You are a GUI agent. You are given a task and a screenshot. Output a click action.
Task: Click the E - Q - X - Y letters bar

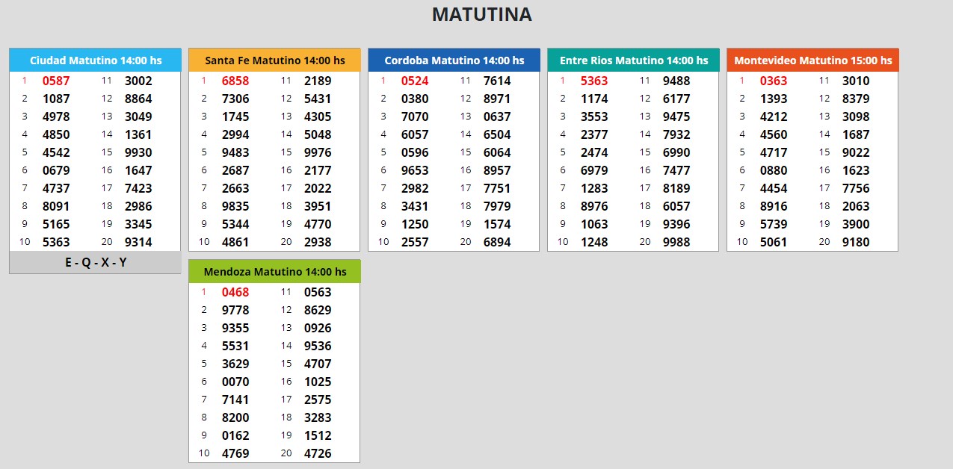click(x=95, y=263)
